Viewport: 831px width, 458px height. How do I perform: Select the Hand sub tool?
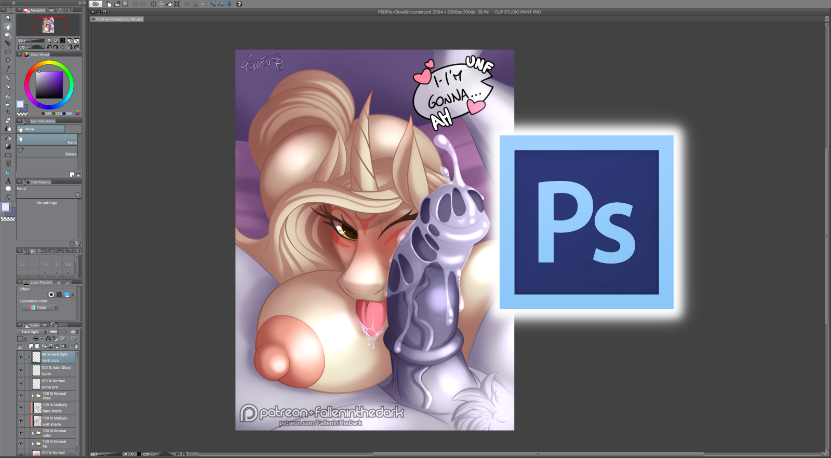coord(47,139)
